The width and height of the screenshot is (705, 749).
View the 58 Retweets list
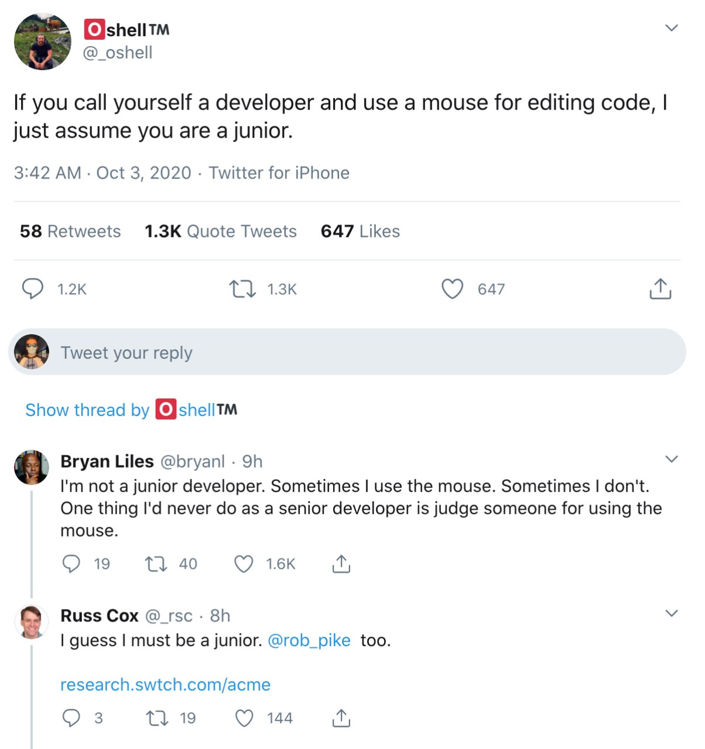(70, 231)
